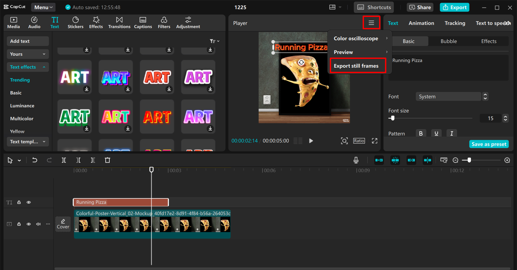Click the Share button

click(420, 7)
